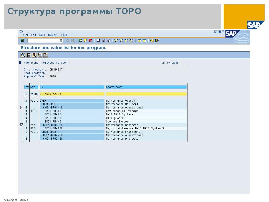Select the CHEM-BP02 hierarchy node
Image resolution: width=269 pixels, height=202 pixels.
click(x=49, y=132)
